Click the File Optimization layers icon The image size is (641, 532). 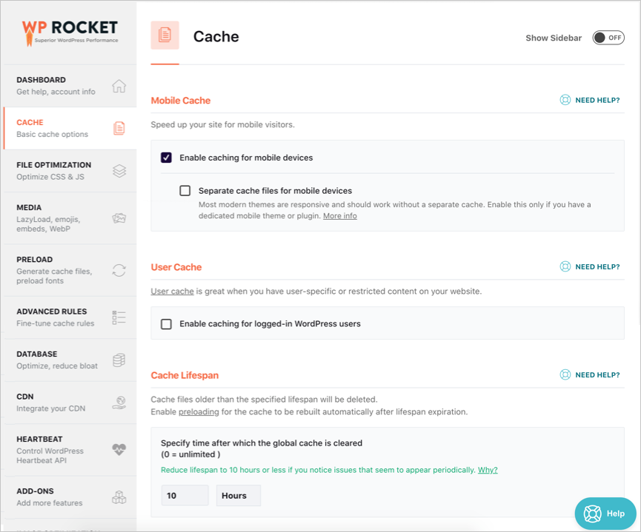point(119,171)
